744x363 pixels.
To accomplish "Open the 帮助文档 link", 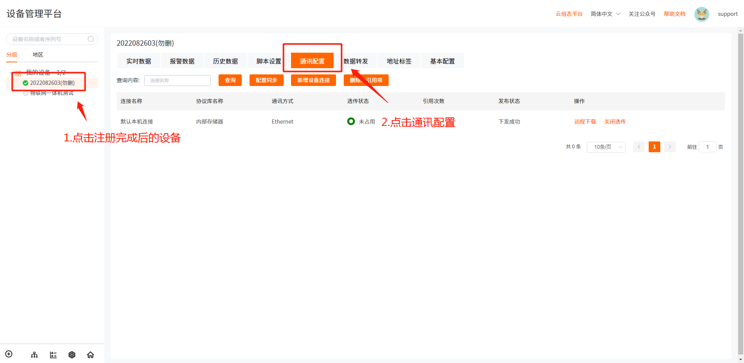I will [x=675, y=14].
